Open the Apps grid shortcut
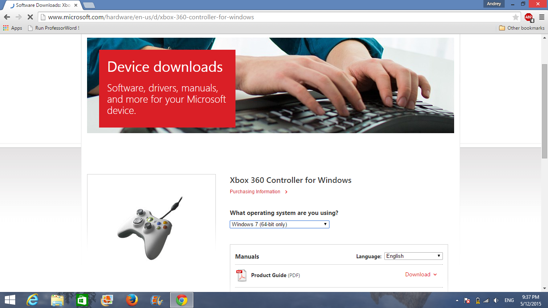The height and width of the screenshot is (308, 548). coord(12,28)
